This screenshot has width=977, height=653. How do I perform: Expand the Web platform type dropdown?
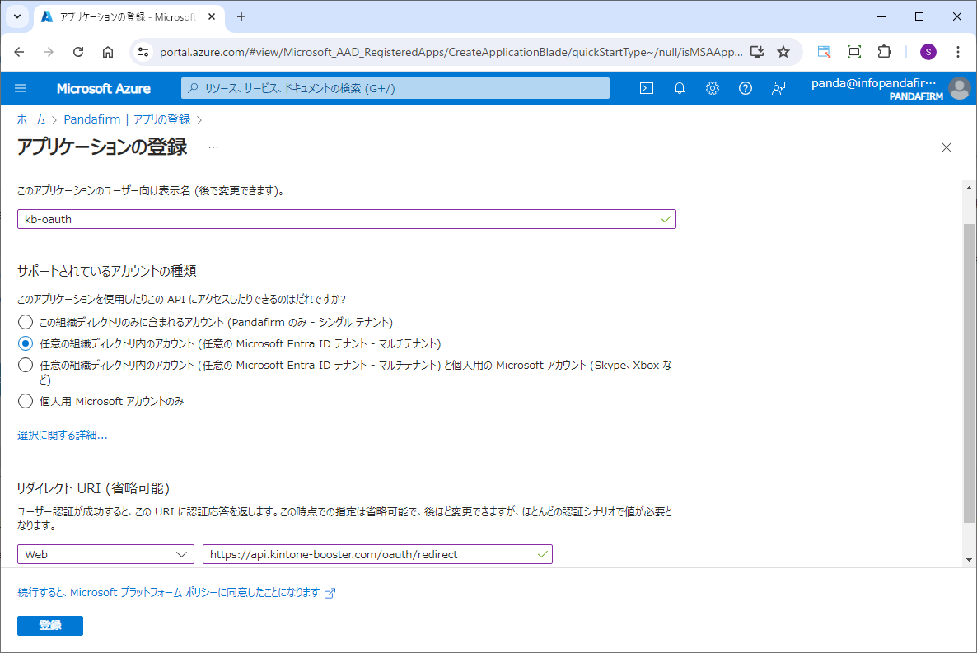coord(105,554)
